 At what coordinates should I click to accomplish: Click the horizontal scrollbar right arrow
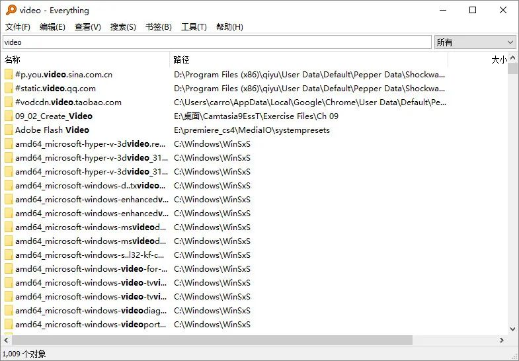(x=502, y=340)
